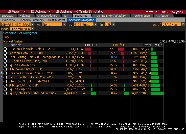Open info icon for Equities up 10%
The height and width of the screenshot is (134, 186).
pyautogui.click(x=5, y=89)
